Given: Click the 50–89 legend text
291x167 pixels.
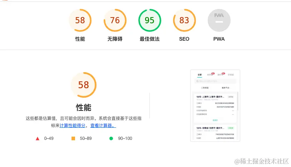Looking at the screenshot, I should pyautogui.click(x=86, y=138).
